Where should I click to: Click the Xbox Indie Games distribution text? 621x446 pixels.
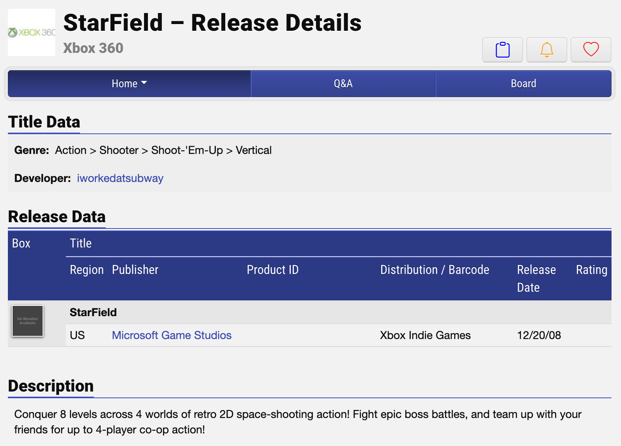click(425, 335)
